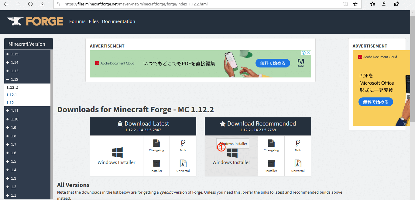Open the browser home page
Image resolution: width=415 pixels, height=200 pixels.
tap(43, 4)
